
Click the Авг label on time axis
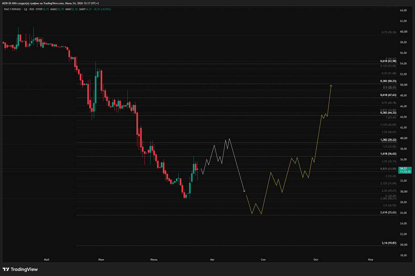(212, 259)
